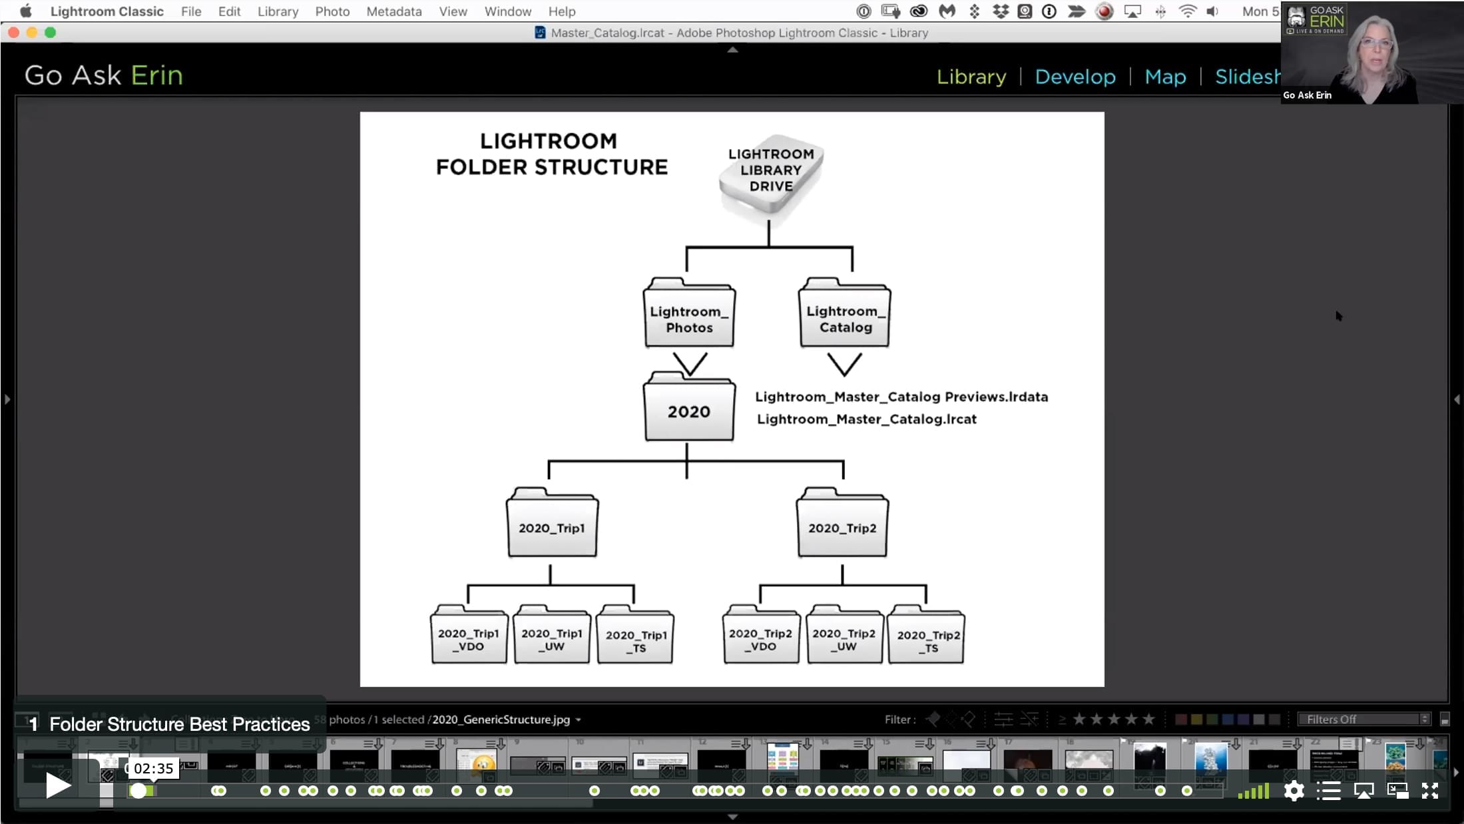
Task: Filter photos without edits
Action: point(1029,720)
